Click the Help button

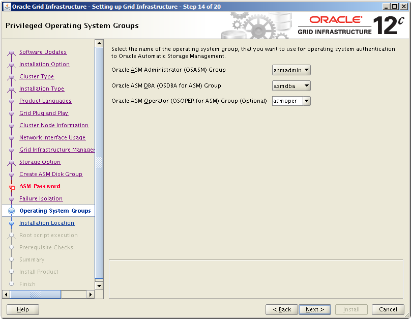tap(23, 309)
